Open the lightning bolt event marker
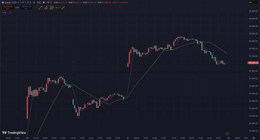This screenshot has width=260, height=140. 227,134
